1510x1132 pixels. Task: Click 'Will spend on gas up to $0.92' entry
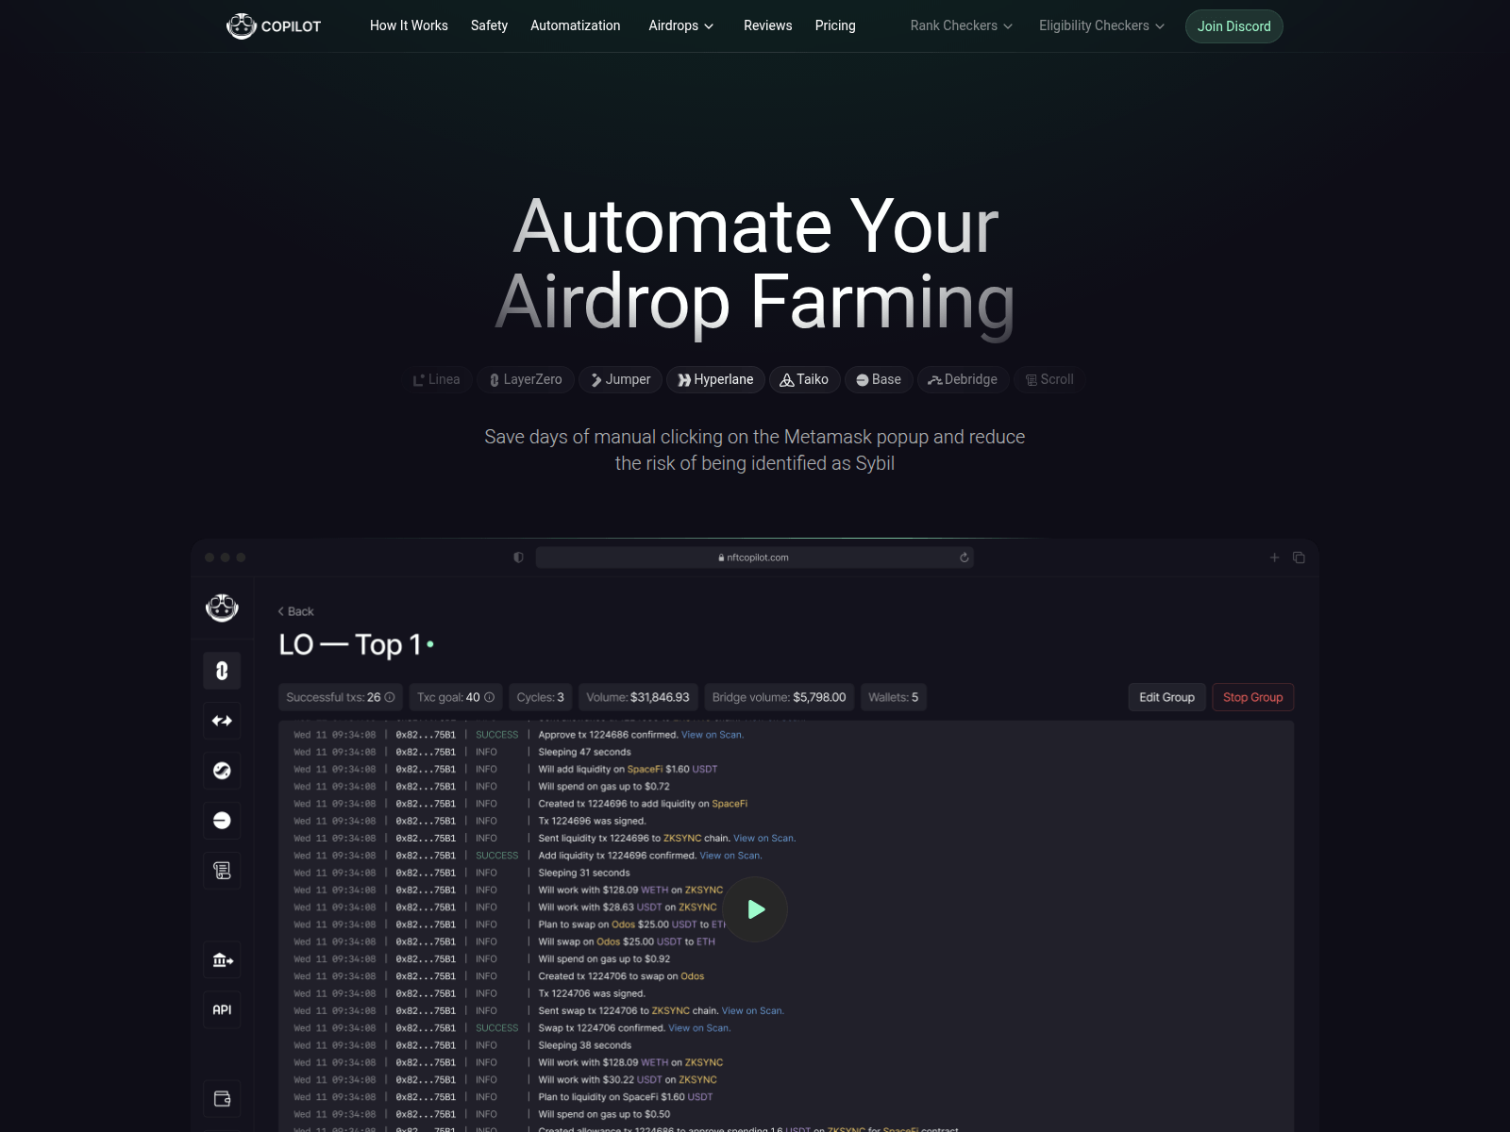[604, 958]
